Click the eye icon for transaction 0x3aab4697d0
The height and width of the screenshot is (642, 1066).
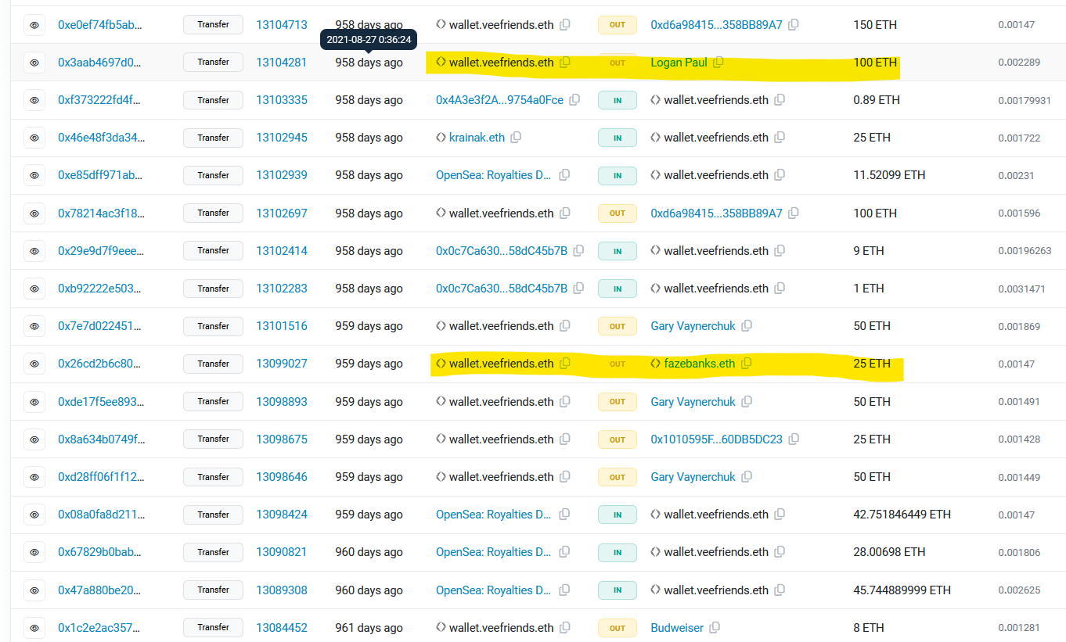coord(34,63)
